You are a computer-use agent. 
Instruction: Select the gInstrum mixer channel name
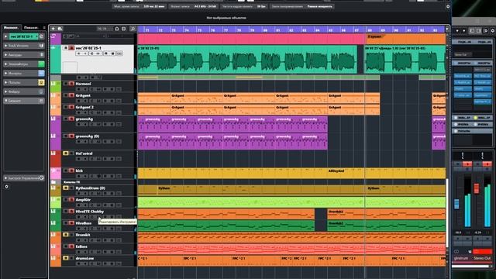coord(462,258)
